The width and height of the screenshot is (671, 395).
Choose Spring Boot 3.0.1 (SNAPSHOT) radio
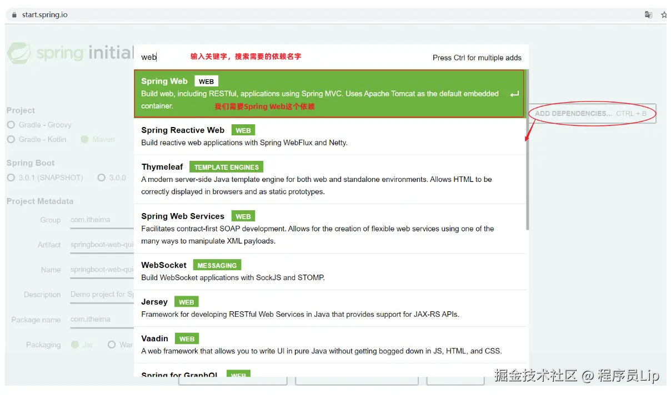tap(11, 178)
